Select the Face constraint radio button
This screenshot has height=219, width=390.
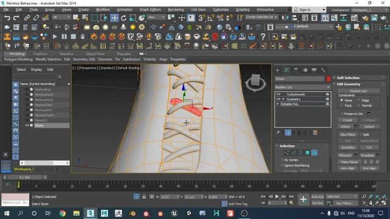point(342,105)
